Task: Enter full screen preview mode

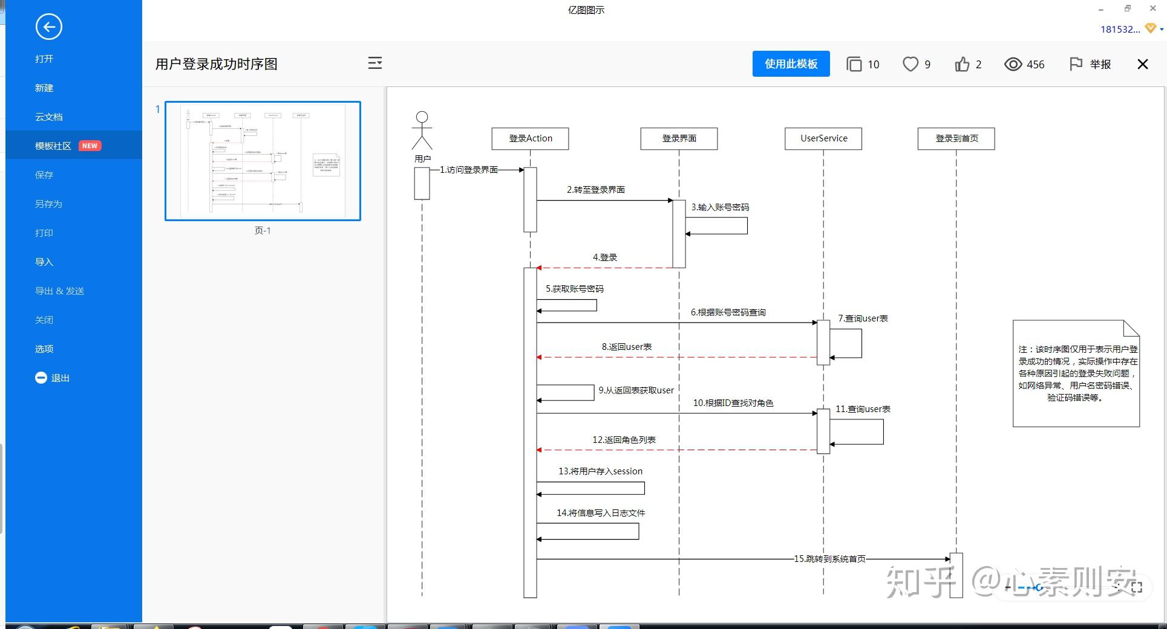Action: [x=1136, y=587]
